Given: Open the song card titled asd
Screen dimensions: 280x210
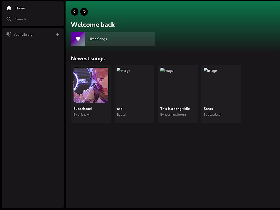Looking at the screenshot, I should coord(134,94).
